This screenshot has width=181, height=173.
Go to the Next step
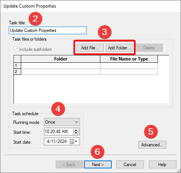98,165
